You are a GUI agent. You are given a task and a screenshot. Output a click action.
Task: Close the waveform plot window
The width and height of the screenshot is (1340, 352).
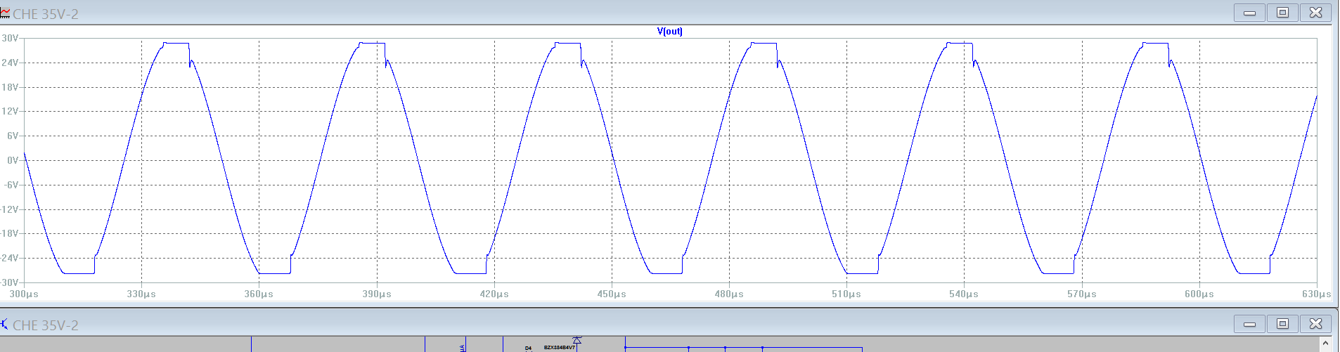click(x=1315, y=13)
